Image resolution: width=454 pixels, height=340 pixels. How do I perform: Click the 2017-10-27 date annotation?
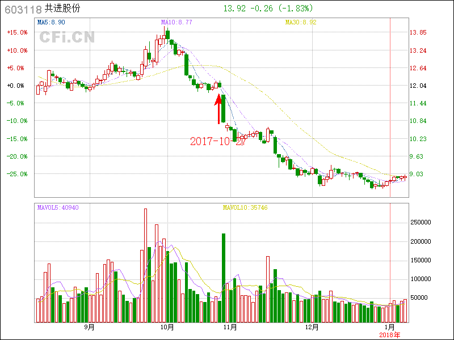(x=218, y=142)
